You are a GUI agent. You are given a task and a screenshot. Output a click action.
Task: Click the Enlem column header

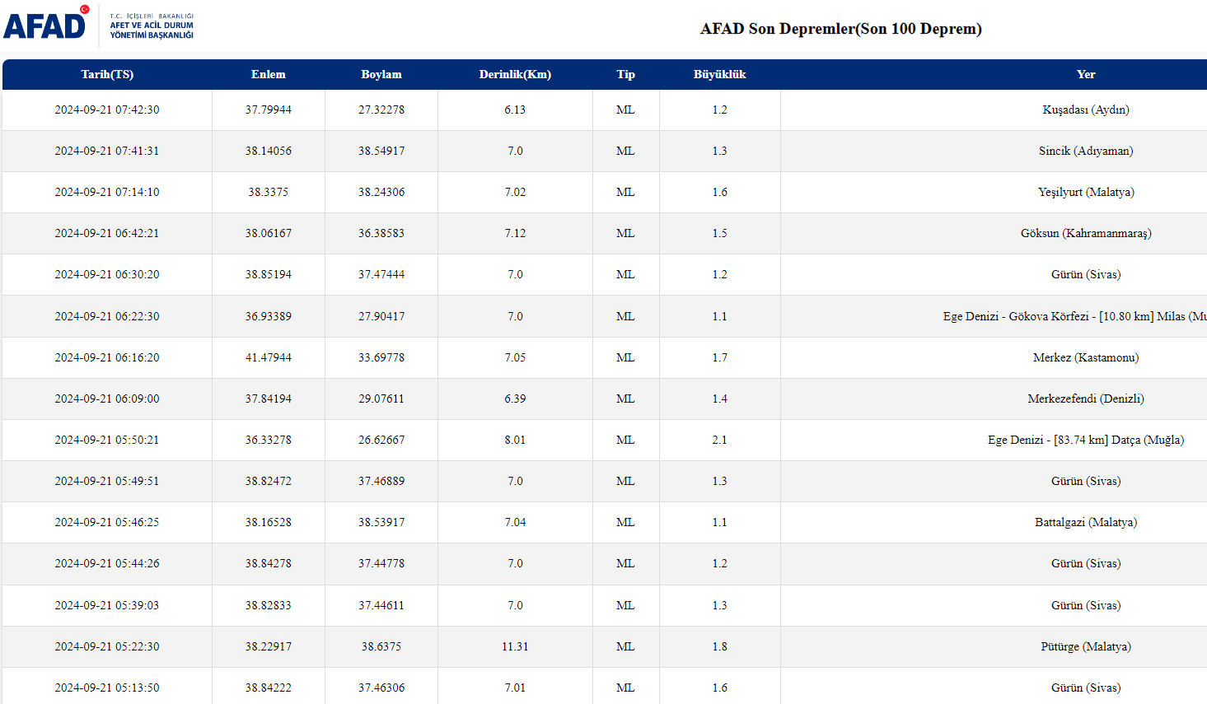pos(269,74)
